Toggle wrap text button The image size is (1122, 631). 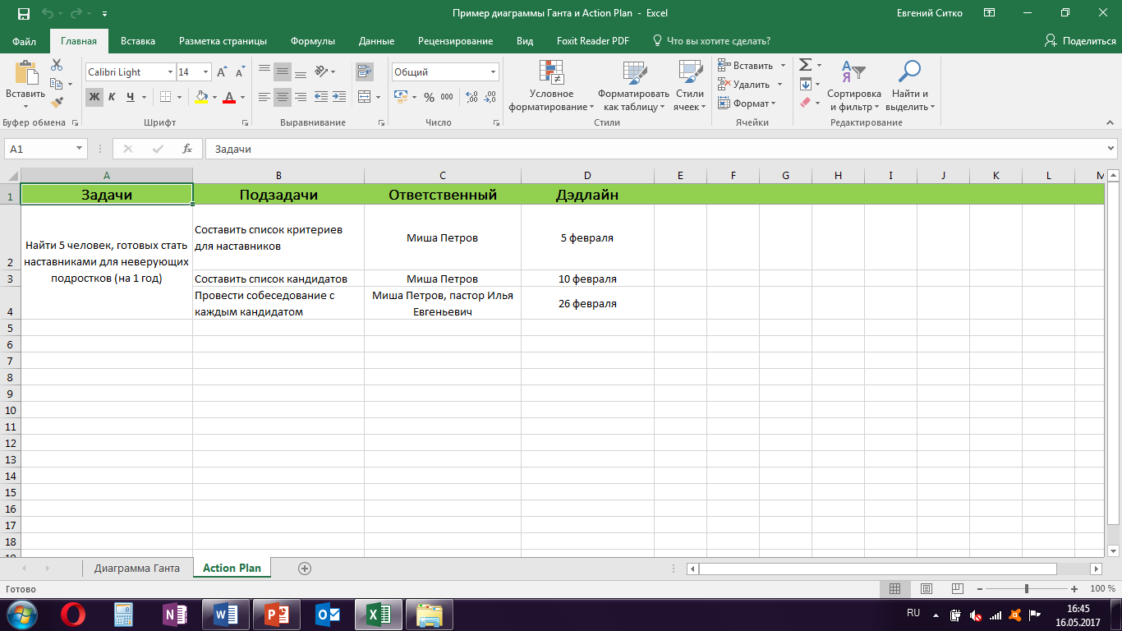click(365, 72)
